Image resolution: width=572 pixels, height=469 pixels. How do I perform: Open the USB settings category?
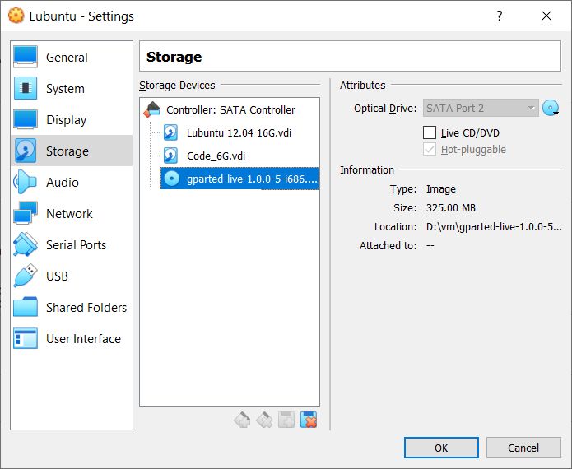coord(72,276)
